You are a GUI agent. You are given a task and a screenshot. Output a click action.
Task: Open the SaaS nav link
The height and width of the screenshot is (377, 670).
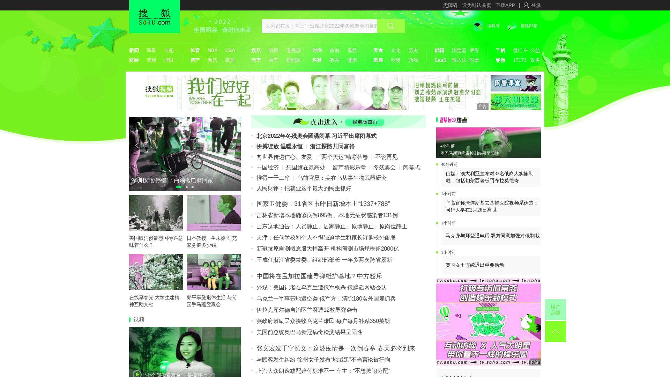click(x=440, y=60)
